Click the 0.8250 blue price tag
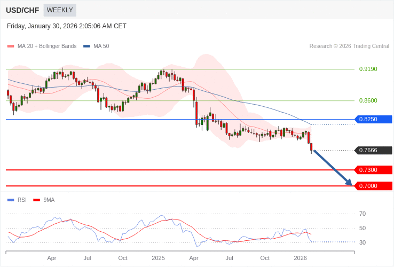The image size is (394, 267). point(373,120)
